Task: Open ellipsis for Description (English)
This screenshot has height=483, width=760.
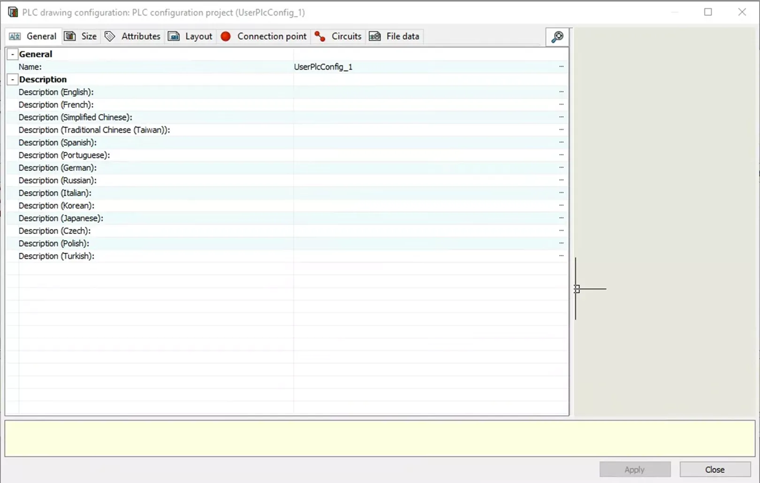Action: [x=561, y=92]
